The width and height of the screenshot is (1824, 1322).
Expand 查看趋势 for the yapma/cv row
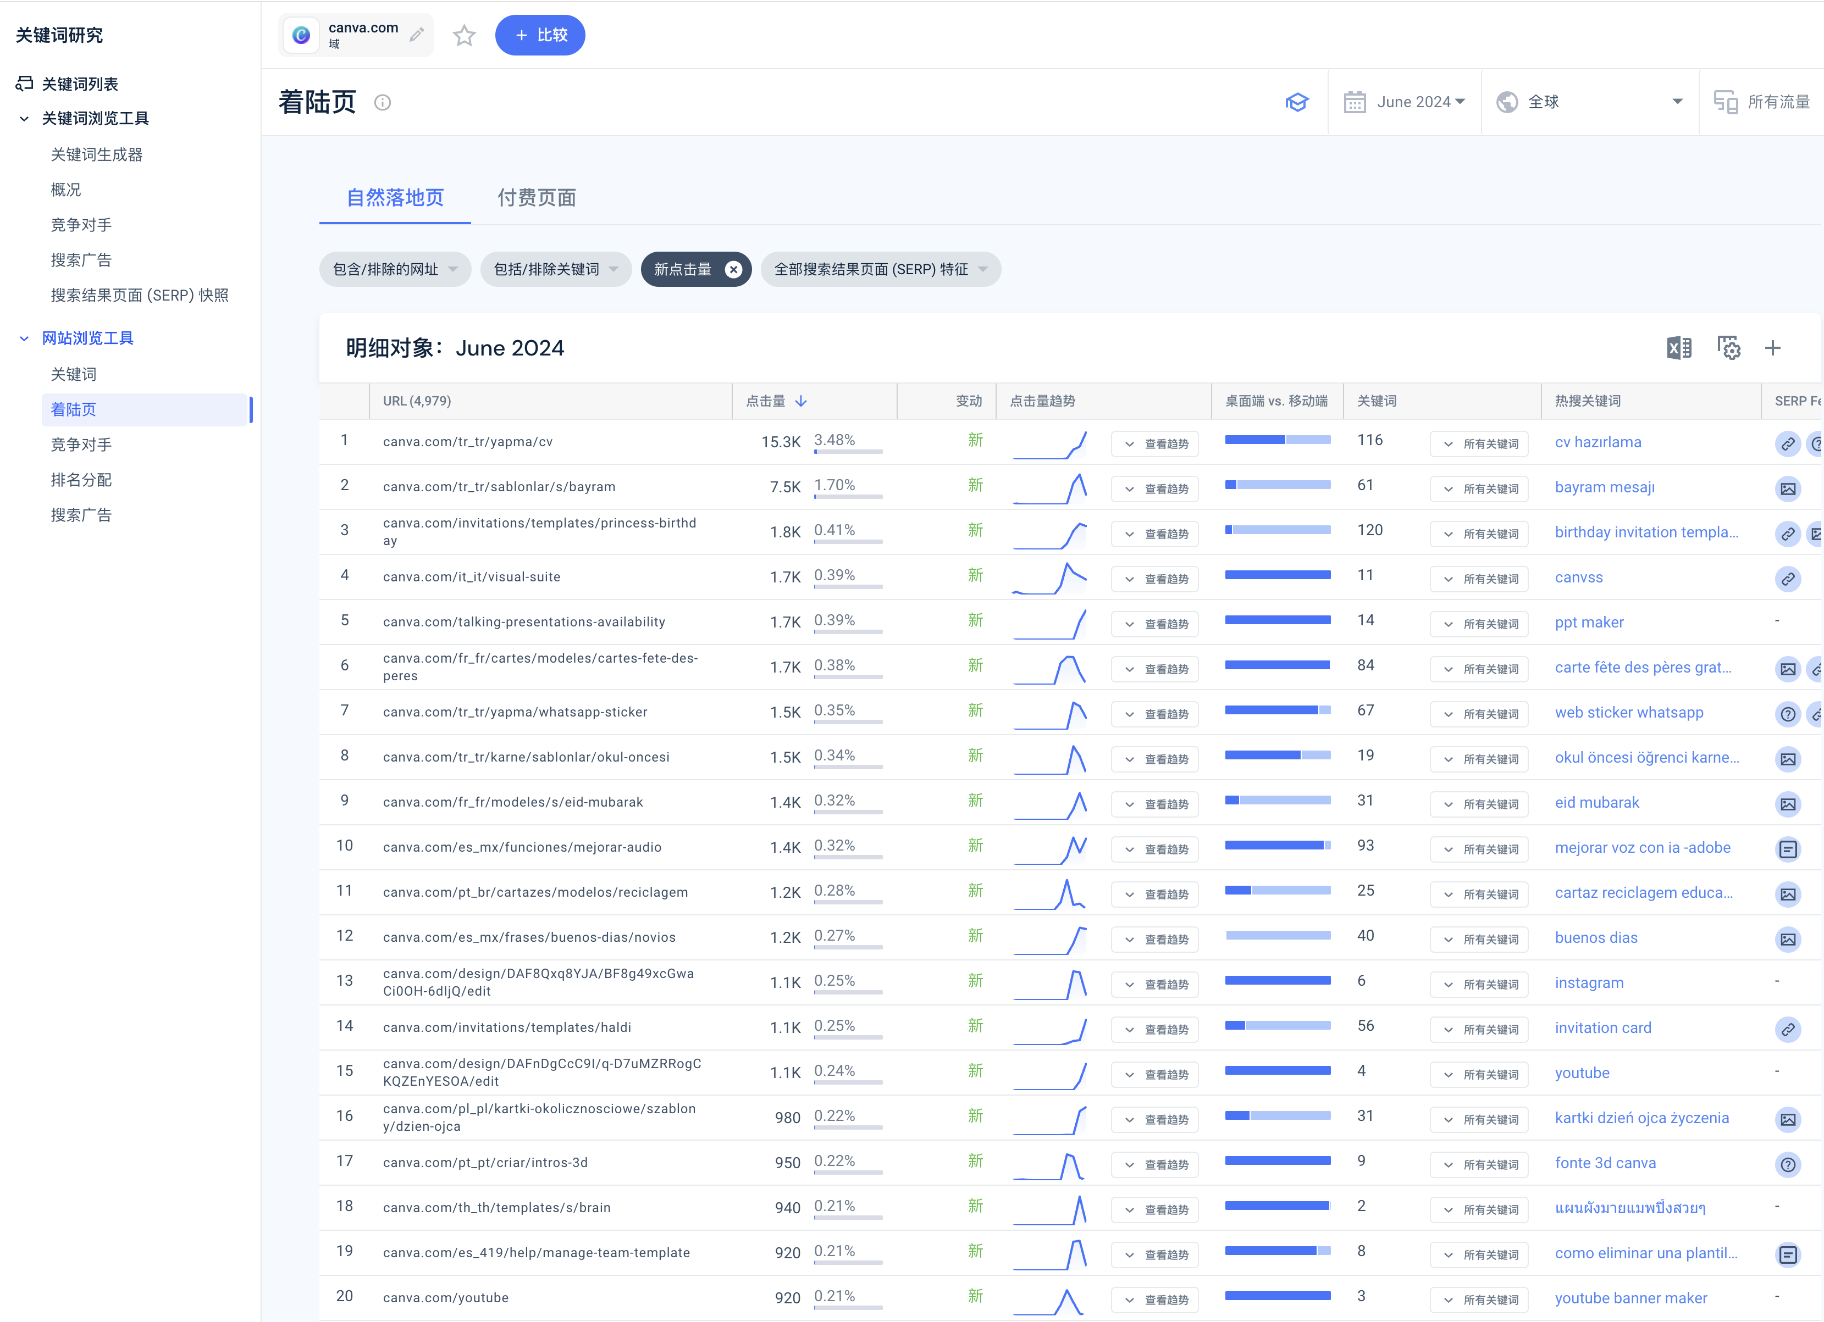[1155, 443]
